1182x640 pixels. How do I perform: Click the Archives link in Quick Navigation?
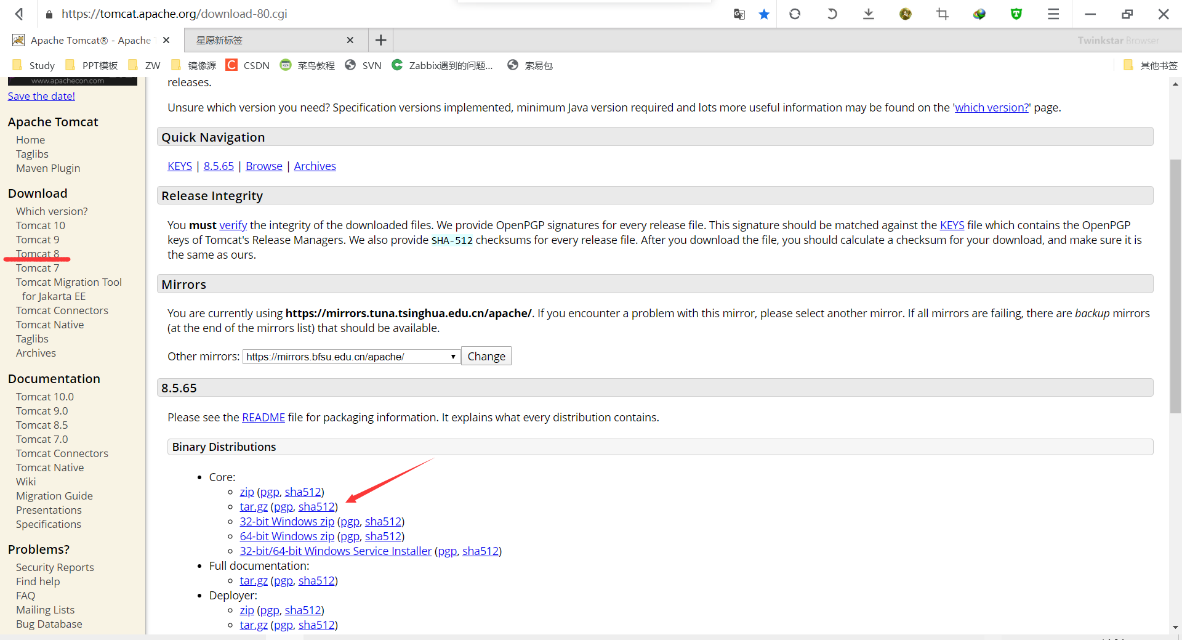coord(315,166)
